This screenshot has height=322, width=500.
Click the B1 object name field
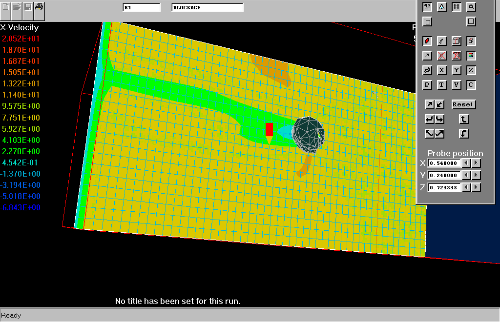pos(141,8)
